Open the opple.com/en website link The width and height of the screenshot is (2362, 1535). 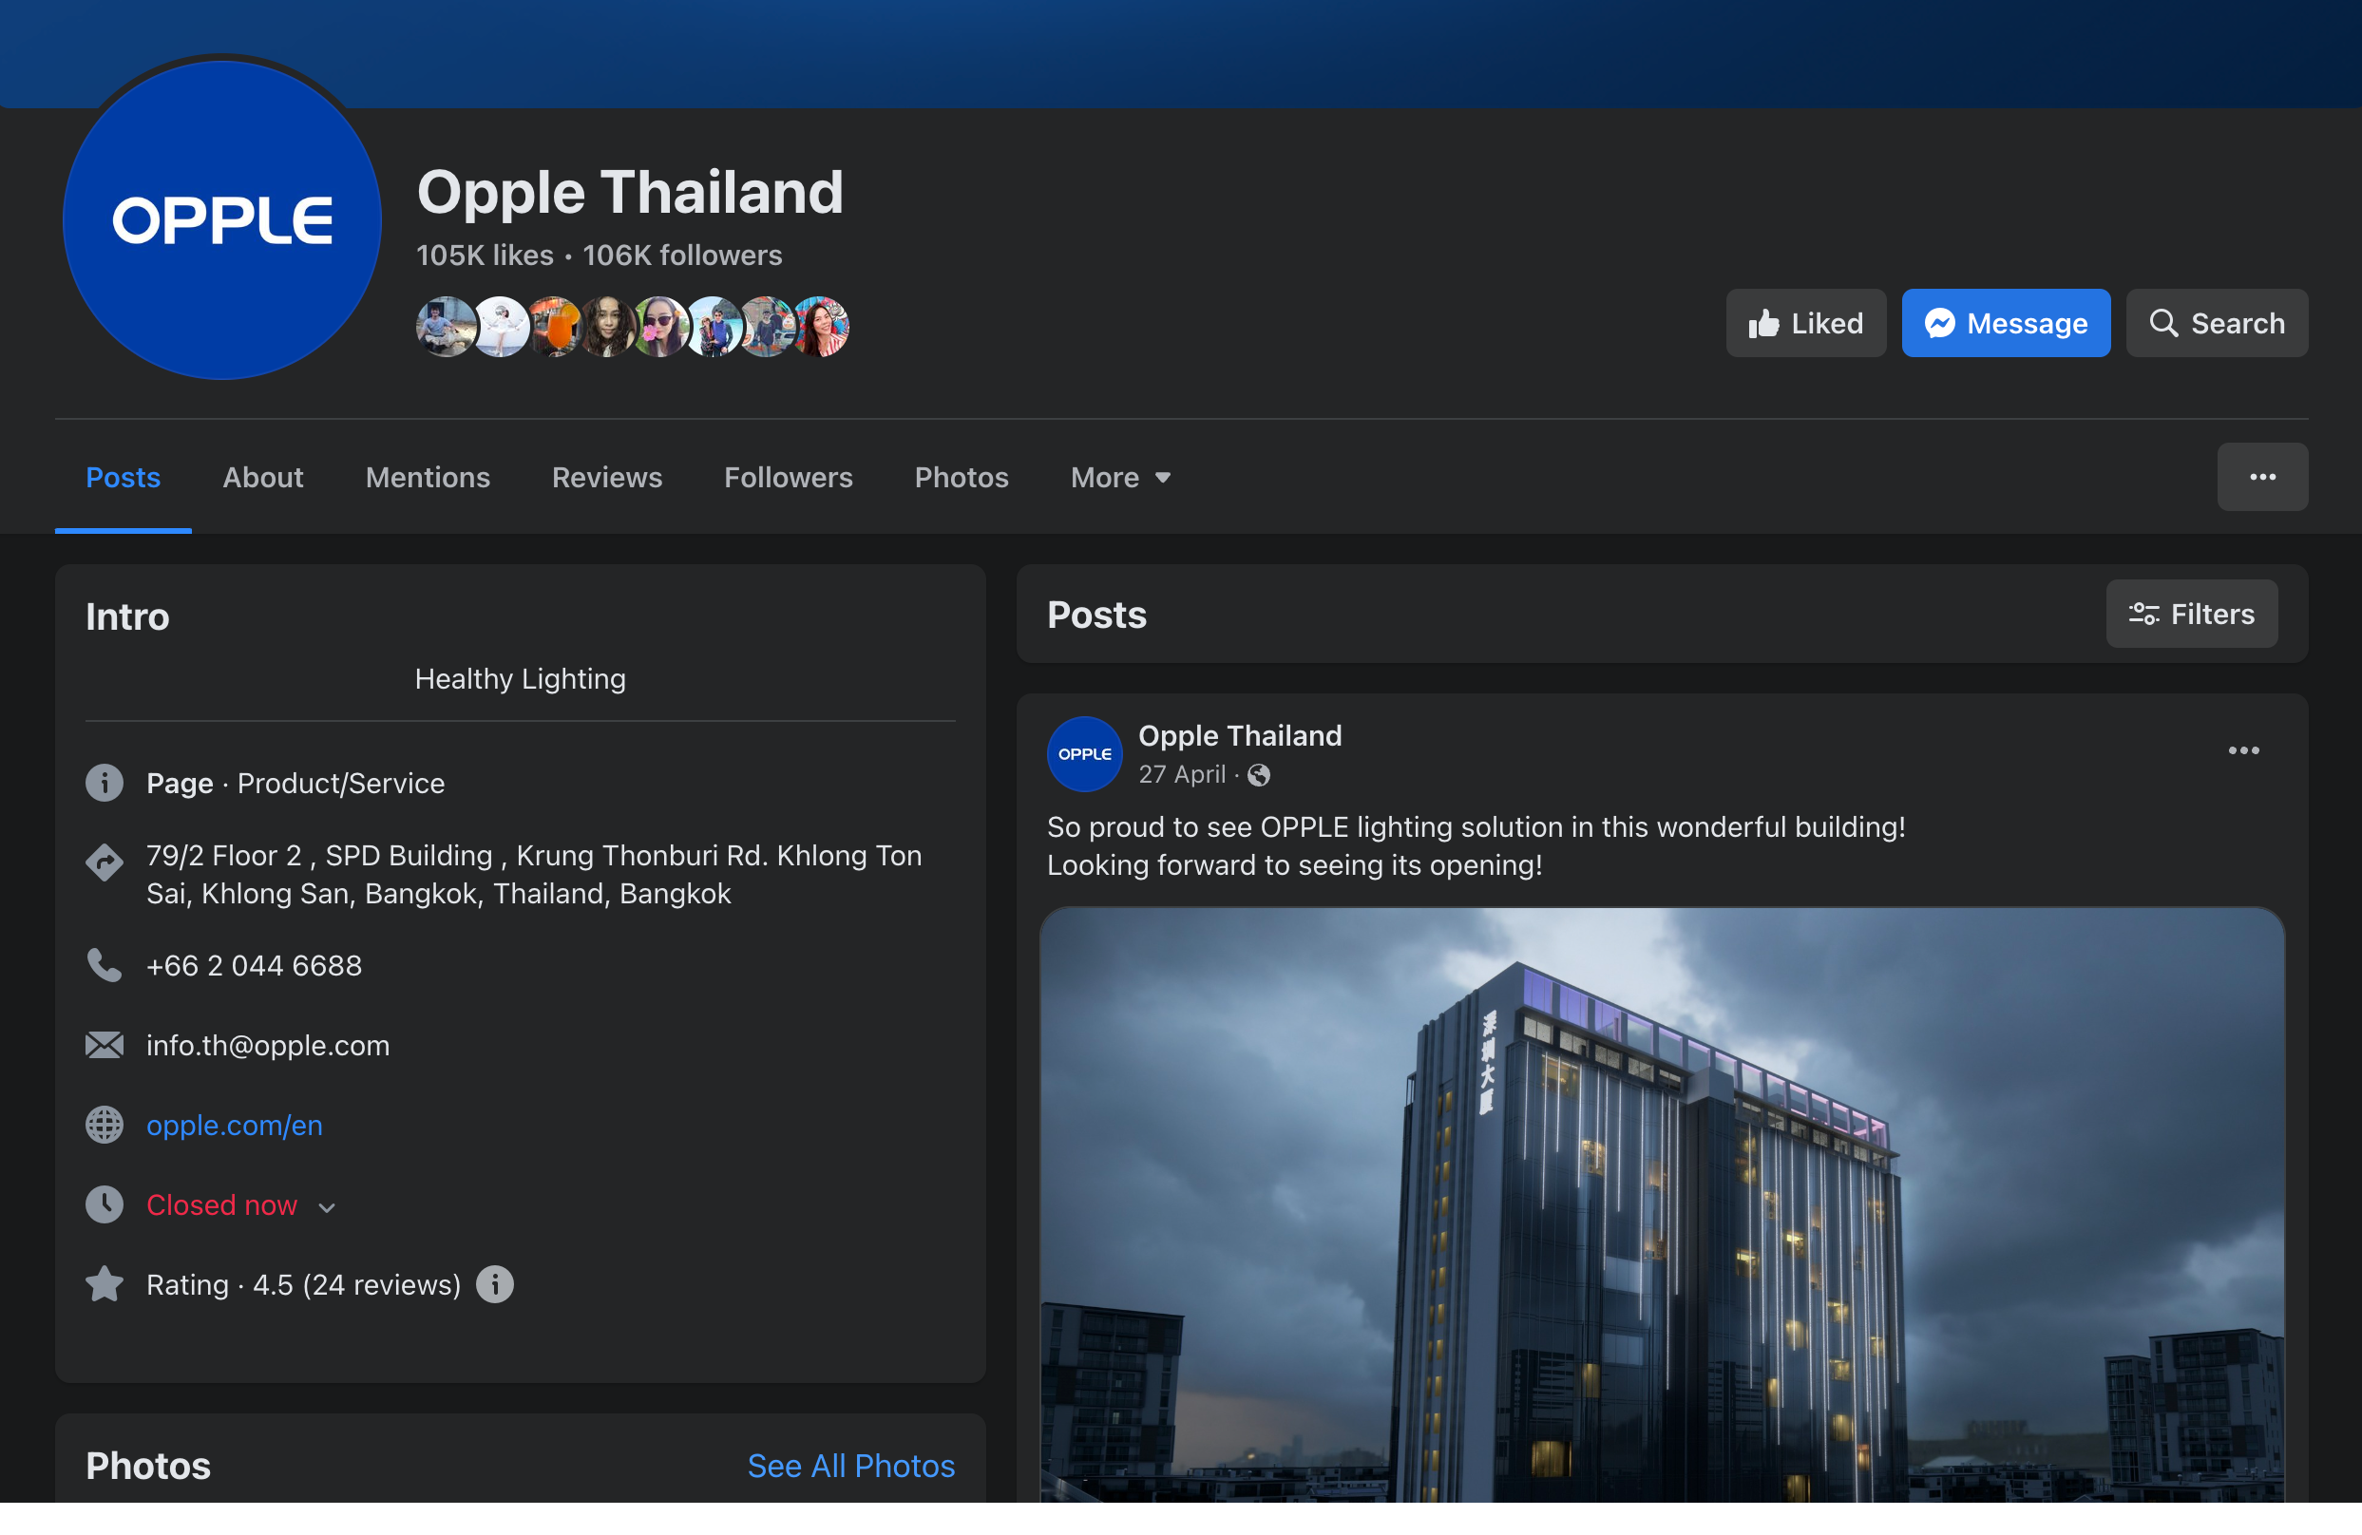click(x=235, y=1126)
